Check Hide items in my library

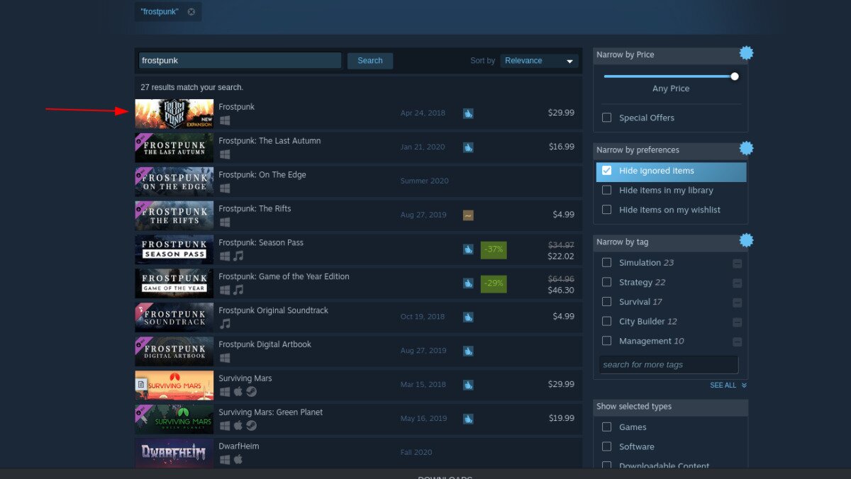(606, 190)
